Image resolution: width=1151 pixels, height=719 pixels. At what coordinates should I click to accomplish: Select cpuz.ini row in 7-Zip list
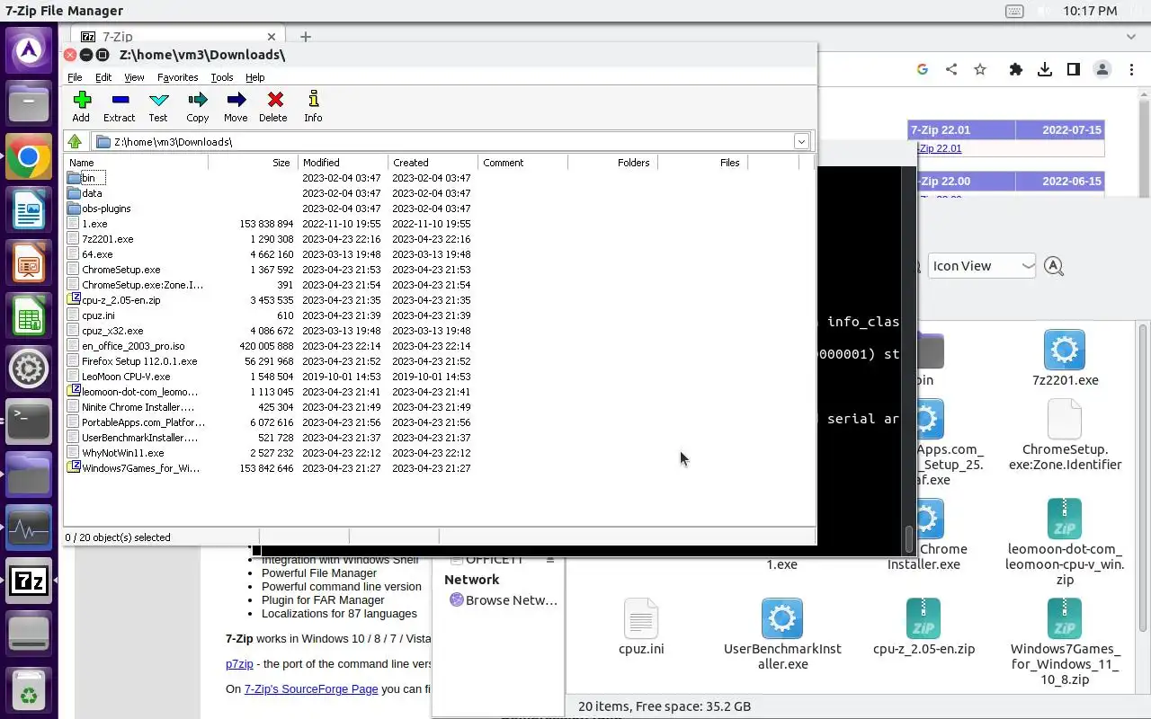(98, 315)
